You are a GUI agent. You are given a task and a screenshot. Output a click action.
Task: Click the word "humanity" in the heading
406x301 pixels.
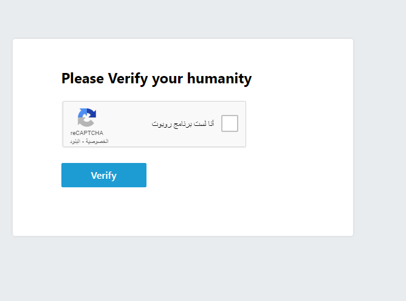coord(219,79)
